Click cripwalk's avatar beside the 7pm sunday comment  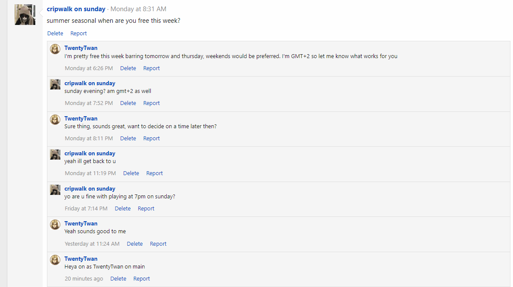(x=55, y=190)
